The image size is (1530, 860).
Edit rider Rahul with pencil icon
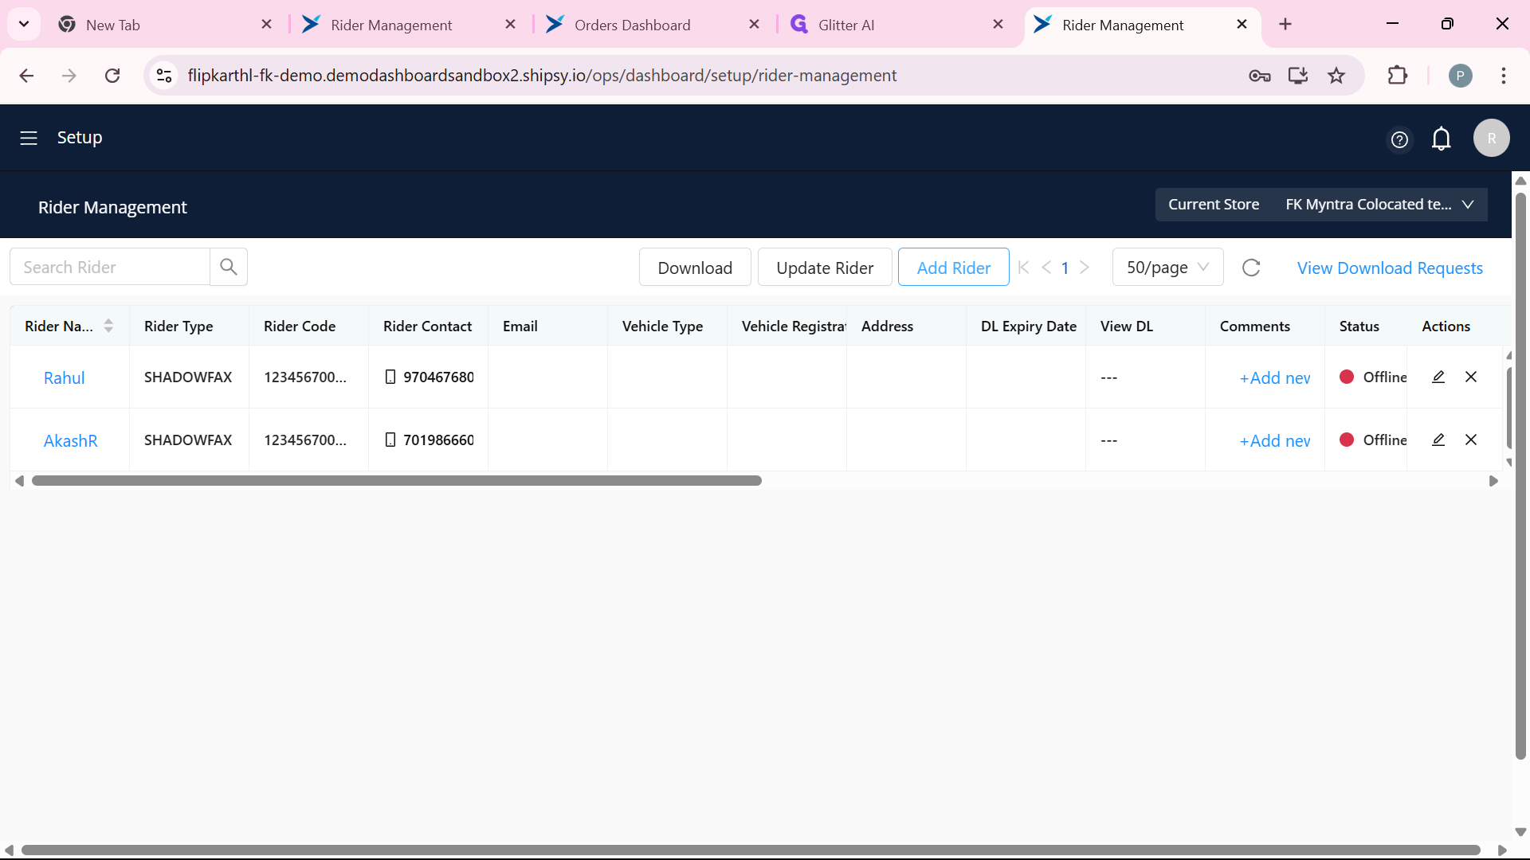tap(1438, 377)
